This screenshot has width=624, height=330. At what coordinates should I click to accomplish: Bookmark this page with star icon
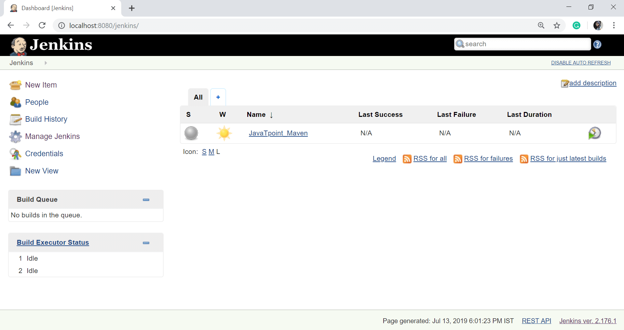tap(557, 25)
